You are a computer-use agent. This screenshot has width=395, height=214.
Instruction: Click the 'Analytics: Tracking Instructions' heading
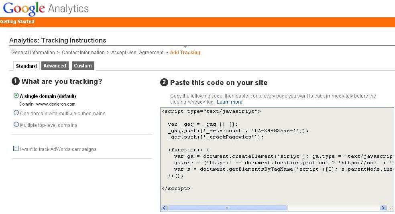pos(58,40)
